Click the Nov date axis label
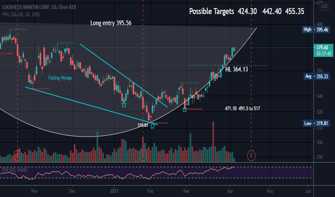Viewport: 335px width, 197px height. (35, 191)
